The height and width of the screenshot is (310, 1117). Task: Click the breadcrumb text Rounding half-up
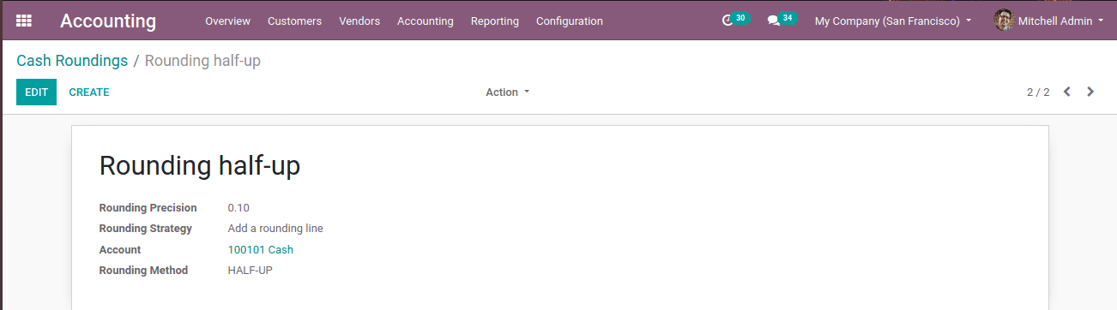pyautogui.click(x=202, y=61)
